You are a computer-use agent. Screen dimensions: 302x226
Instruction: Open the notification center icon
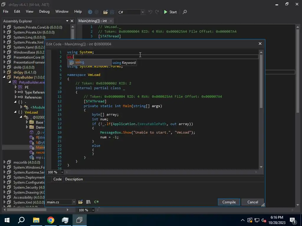(x=293, y=220)
